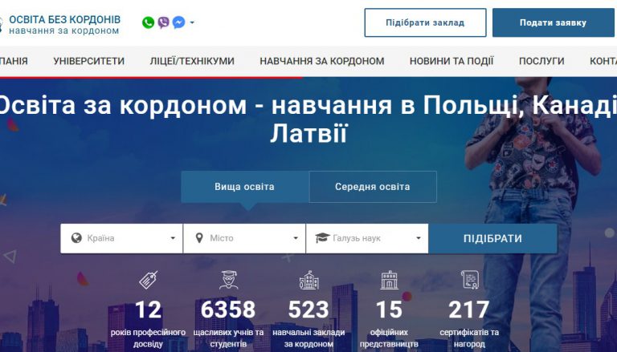The width and height of the screenshot is (617, 352).
Task: Click the Facebook Messenger icon
Action: (x=178, y=22)
